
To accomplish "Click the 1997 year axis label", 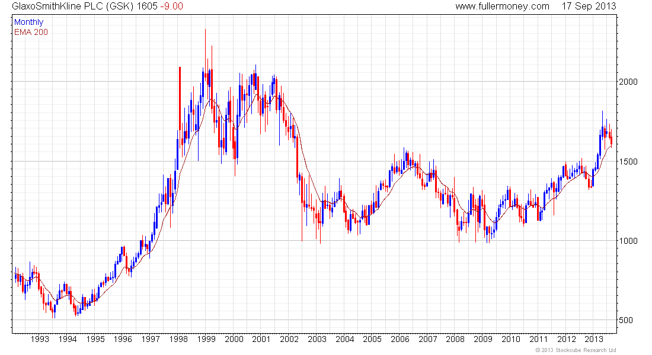I will click(x=151, y=339).
